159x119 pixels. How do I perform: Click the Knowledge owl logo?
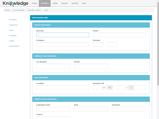(x=15, y=3)
